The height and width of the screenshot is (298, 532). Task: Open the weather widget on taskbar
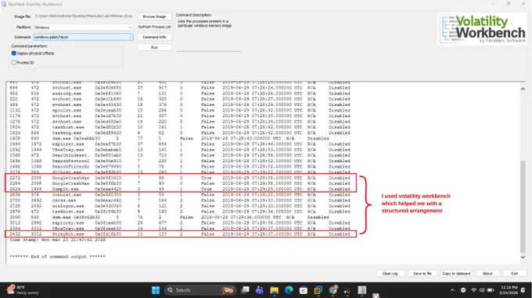(x=23, y=290)
